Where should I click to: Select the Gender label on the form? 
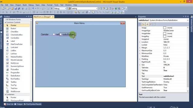point(45,34)
